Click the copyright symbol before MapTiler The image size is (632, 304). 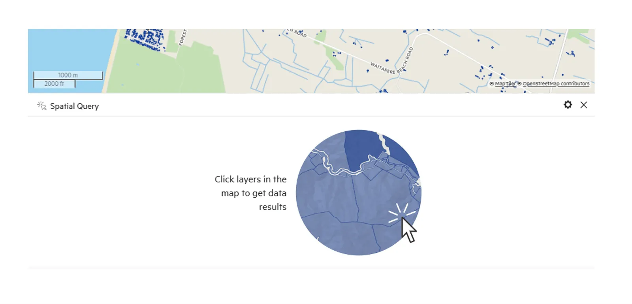pyautogui.click(x=492, y=84)
